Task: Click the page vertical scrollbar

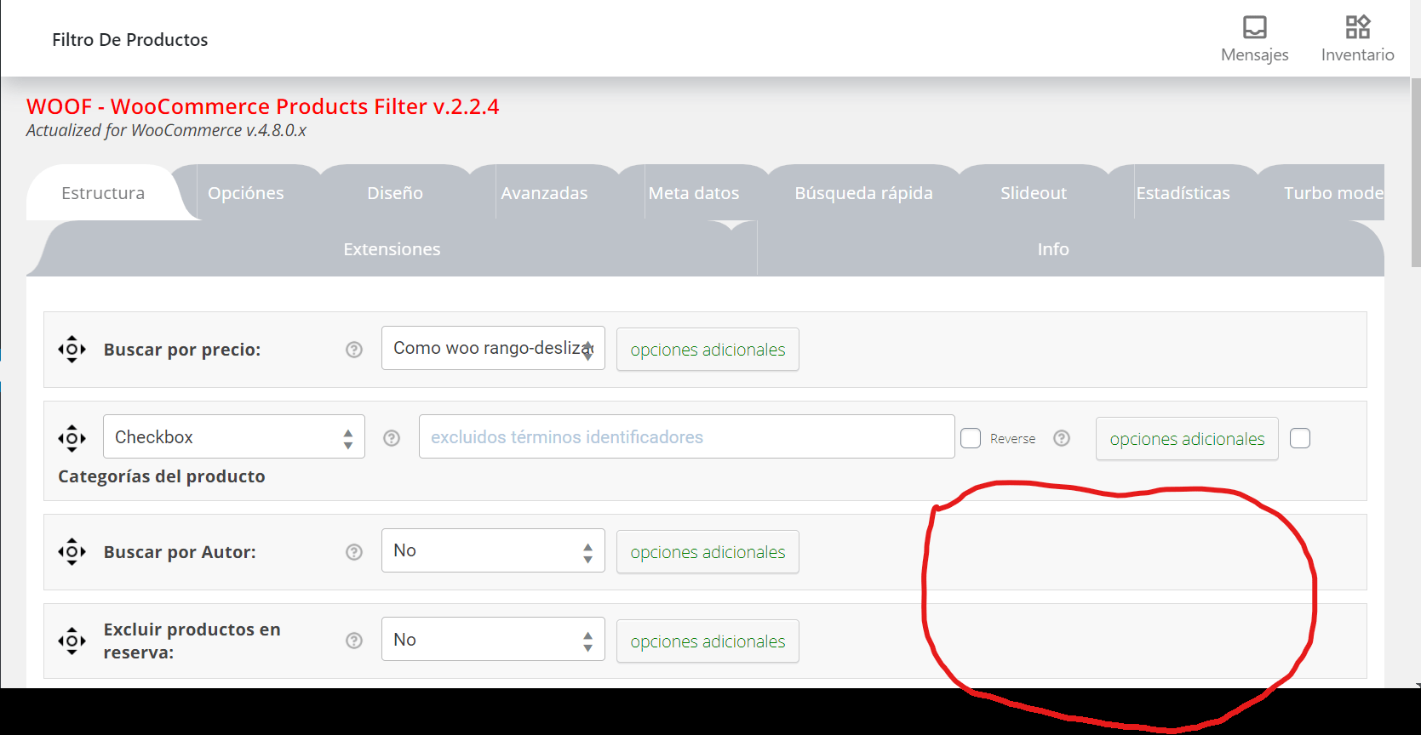Action: point(1416,173)
